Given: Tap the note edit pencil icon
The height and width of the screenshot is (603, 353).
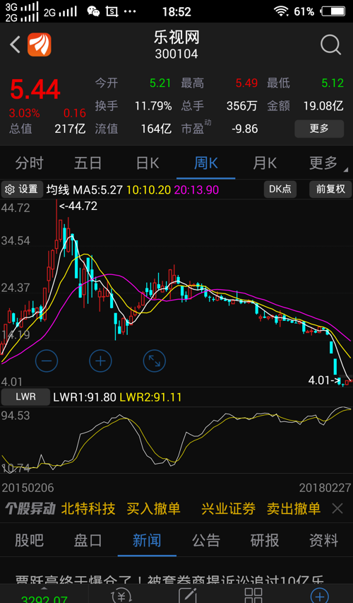Looking at the screenshot, I should point(188,595).
